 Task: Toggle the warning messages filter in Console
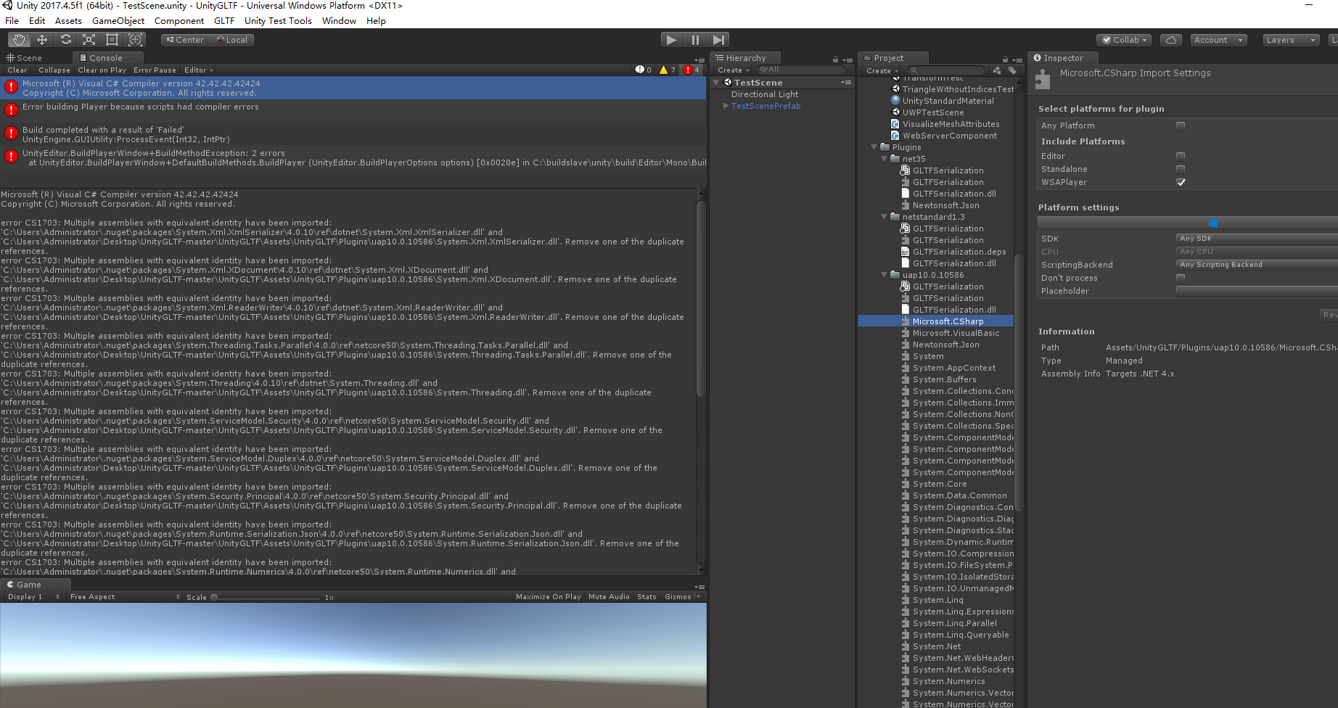tap(668, 70)
